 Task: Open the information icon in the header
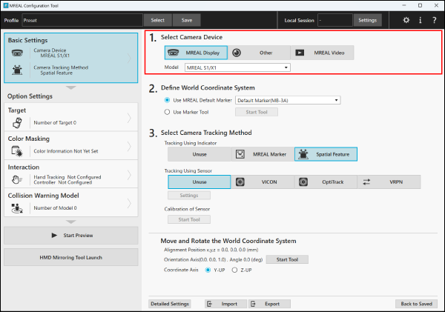(421, 20)
